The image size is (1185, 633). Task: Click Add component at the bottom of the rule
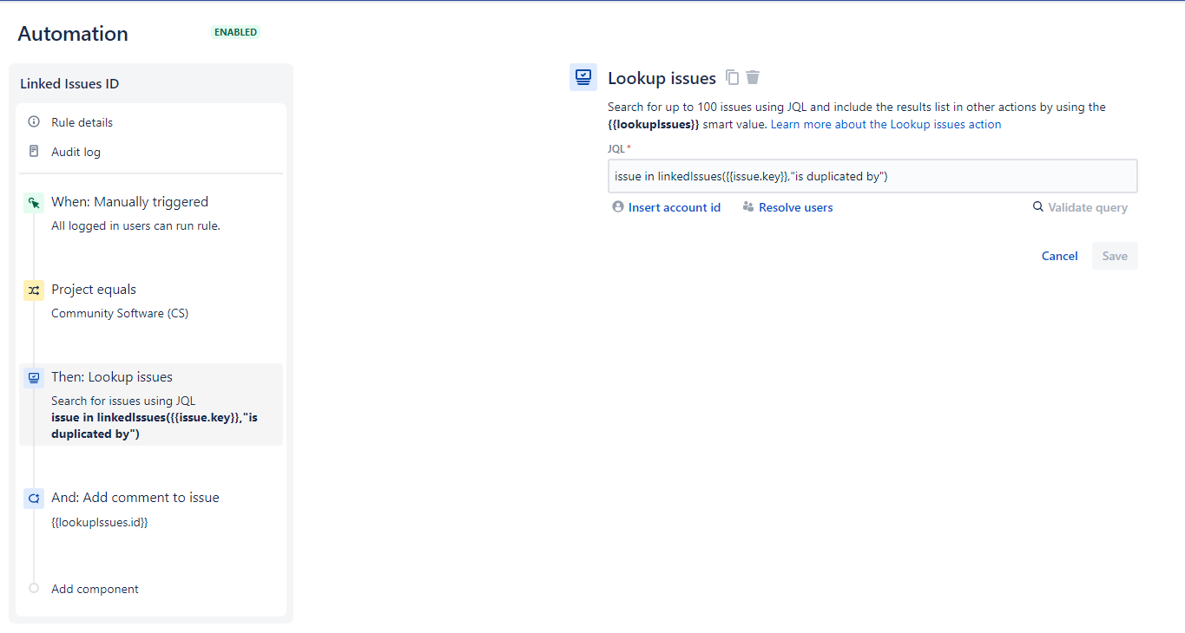pos(94,589)
